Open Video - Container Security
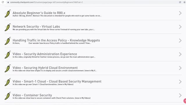186x105 pixels. coord(32,95)
